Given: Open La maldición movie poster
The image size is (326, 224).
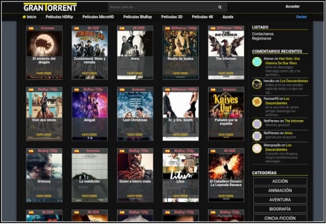Looking at the screenshot, I should pos(89,175).
